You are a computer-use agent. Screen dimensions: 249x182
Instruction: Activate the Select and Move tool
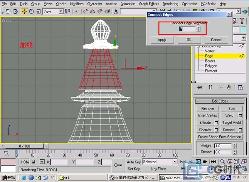click(x=24, y=12)
